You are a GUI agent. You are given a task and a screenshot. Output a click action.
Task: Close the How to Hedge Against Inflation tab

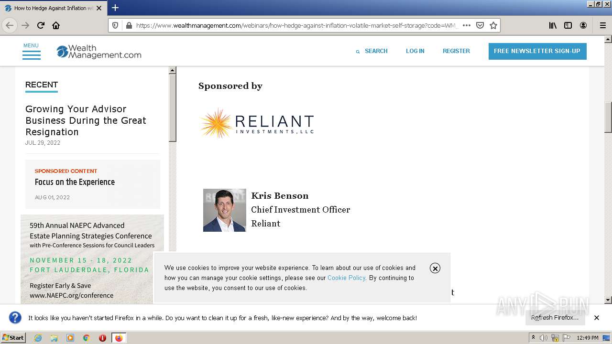click(99, 8)
